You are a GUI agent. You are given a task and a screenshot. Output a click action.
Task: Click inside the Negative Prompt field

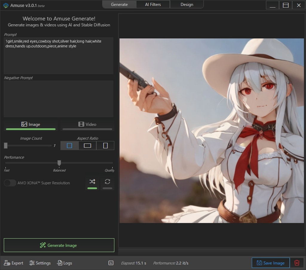(x=58, y=99)
